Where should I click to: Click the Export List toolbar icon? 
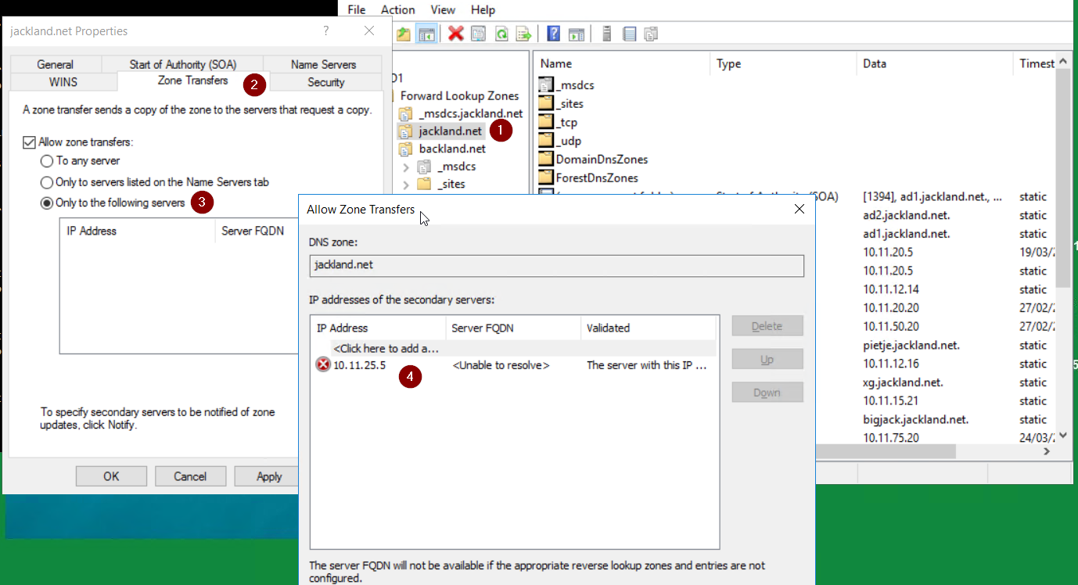[x=523, y=34]
